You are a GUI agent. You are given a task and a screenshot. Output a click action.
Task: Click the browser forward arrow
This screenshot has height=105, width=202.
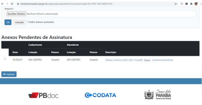[7, 4]
